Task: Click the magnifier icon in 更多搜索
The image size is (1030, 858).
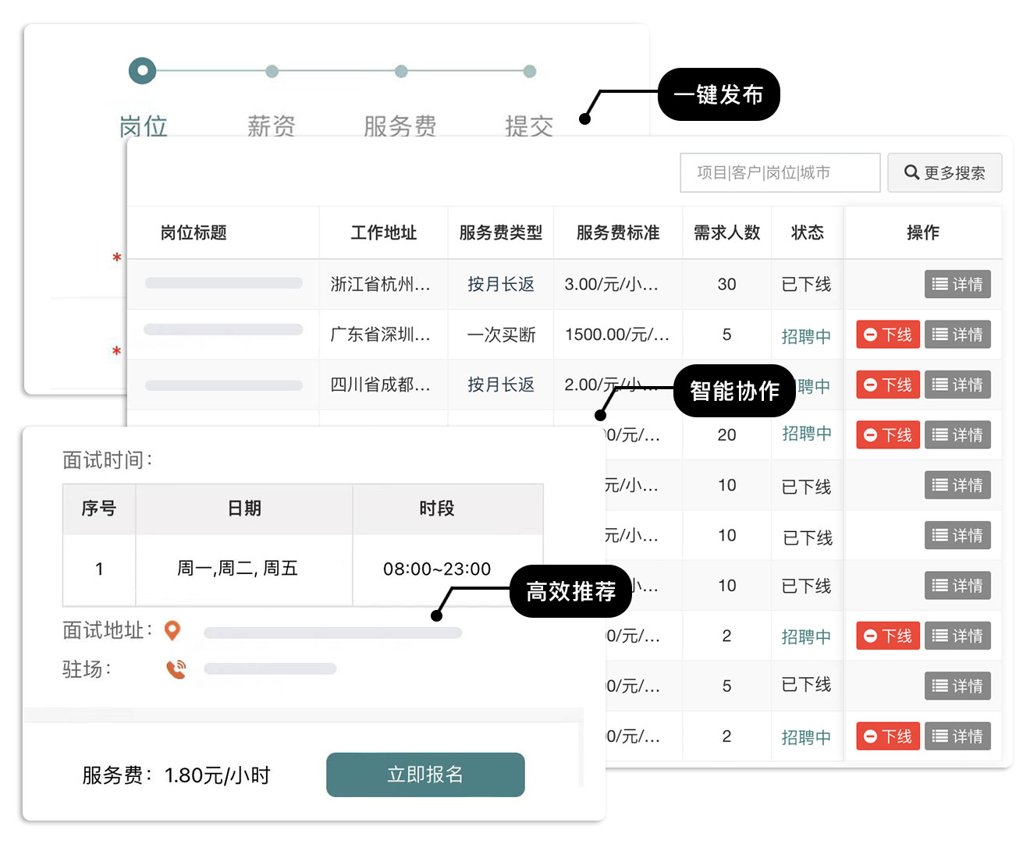Action: pos(911,172)
